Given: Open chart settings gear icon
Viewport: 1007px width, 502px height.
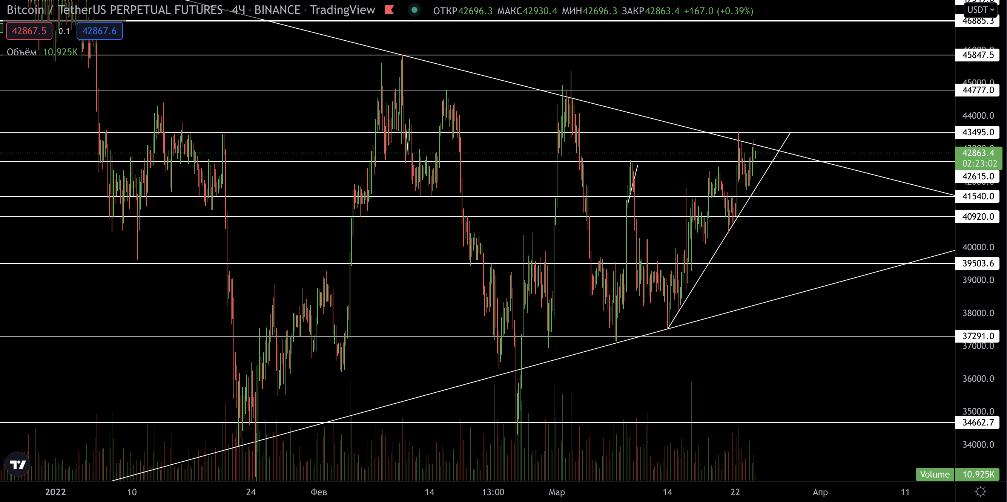Looking at the screenshot, I should [x=980, y=491].
